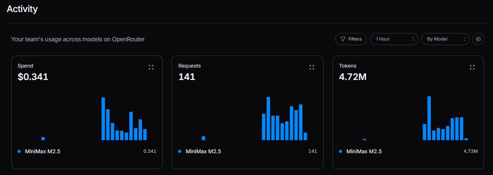Expand the Spend chart fullscreen
Screen dimensions: 493x175
point(151,67)
